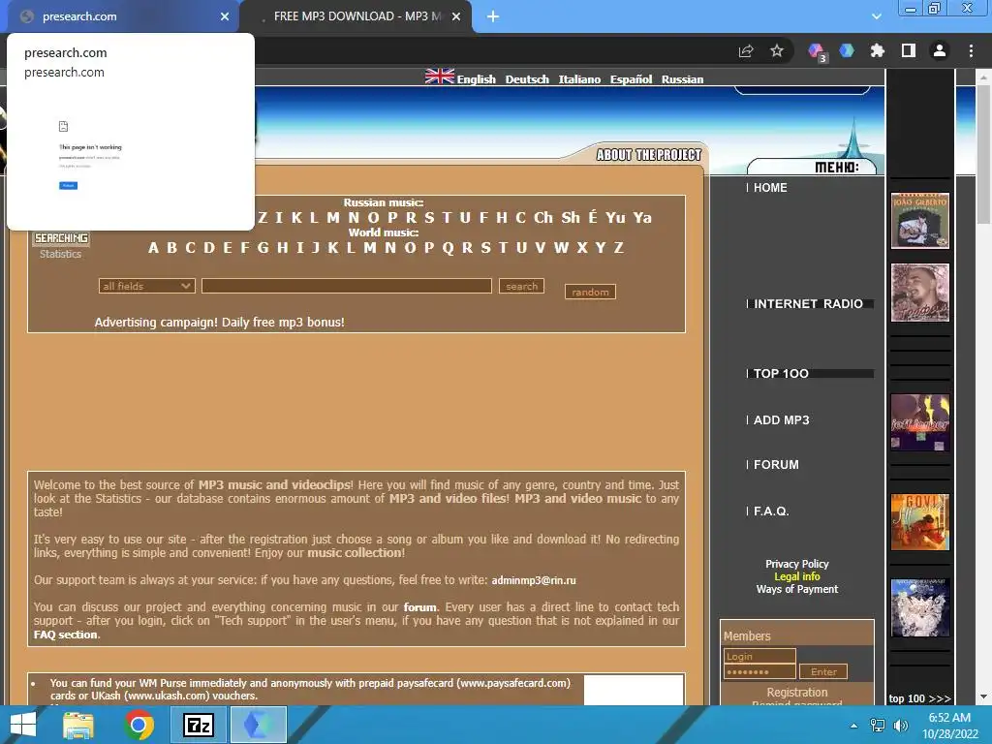This screenshot has height=744, width=992.
Task: Select World music letter Z
Action: click(x=619, y=248)
